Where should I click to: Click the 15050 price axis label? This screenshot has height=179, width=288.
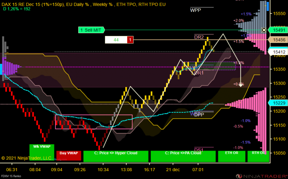click(x=279, y=153)
